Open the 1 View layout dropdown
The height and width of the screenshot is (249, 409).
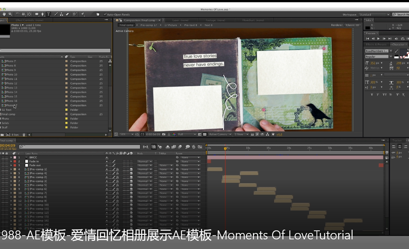241,135
